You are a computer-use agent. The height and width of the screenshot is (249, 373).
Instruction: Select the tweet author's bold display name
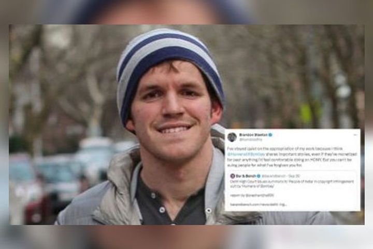tap(253, 135)
